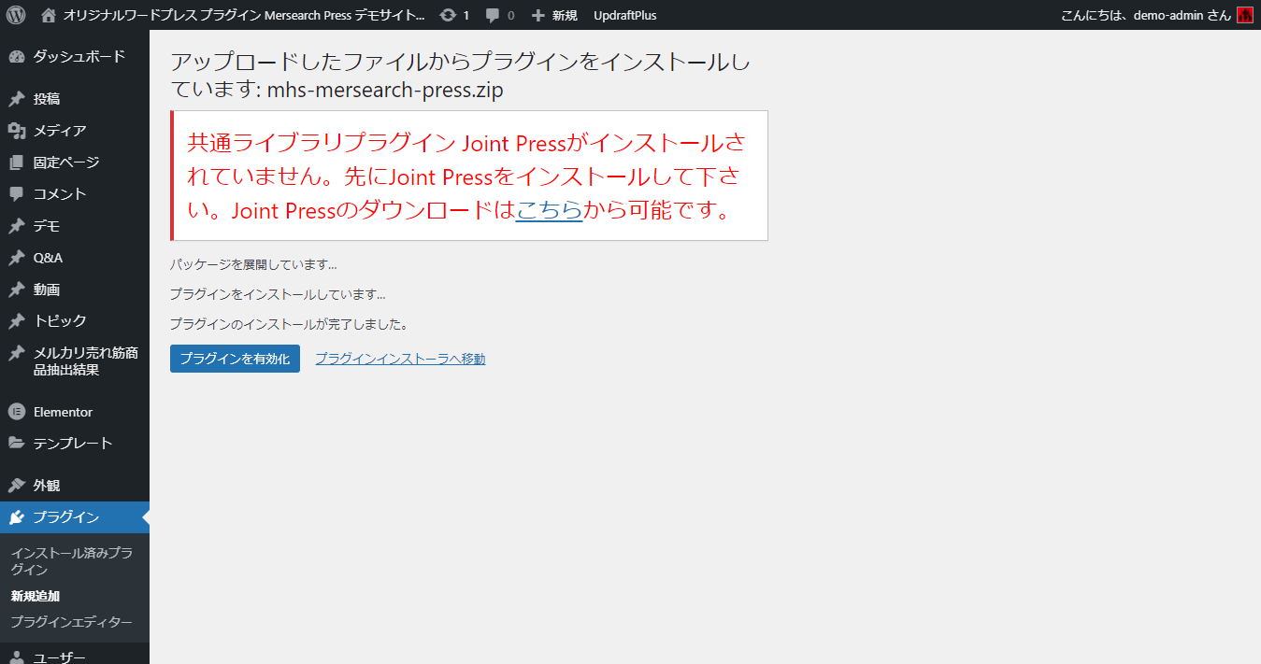This screenshot has width=1261, height=664.
Task: Click the pin icon beside トピック
Action: (16, 321)
